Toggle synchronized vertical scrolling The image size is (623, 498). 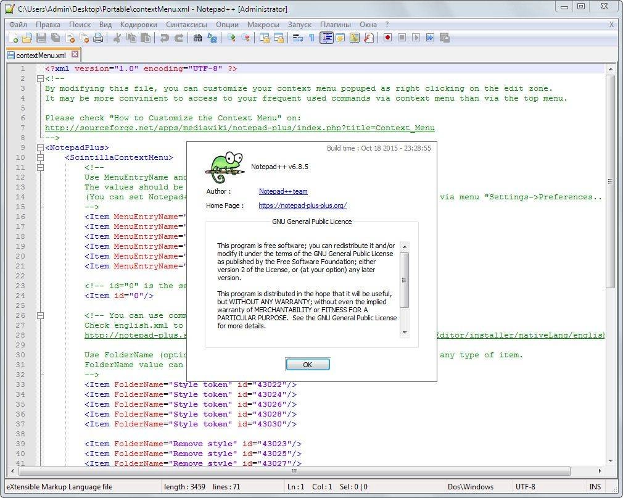click(264, 38)
